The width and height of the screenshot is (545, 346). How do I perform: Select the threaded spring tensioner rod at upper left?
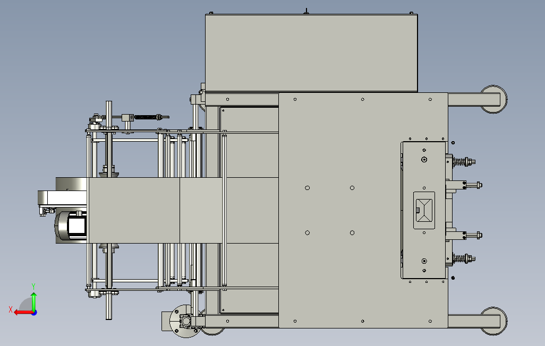point(151,117)
